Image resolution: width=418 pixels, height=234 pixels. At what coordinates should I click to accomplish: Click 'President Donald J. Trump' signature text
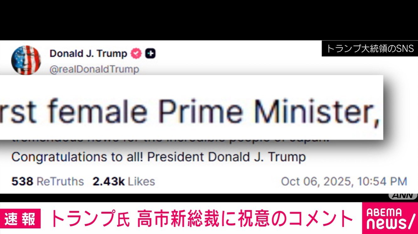pyautogui.click(x=227, y=157)
